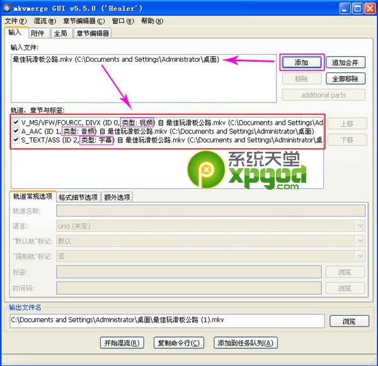Switch to the 章节编辑器 tab
Viewport: 378px width, 366px height.
(x=93, y=33)
